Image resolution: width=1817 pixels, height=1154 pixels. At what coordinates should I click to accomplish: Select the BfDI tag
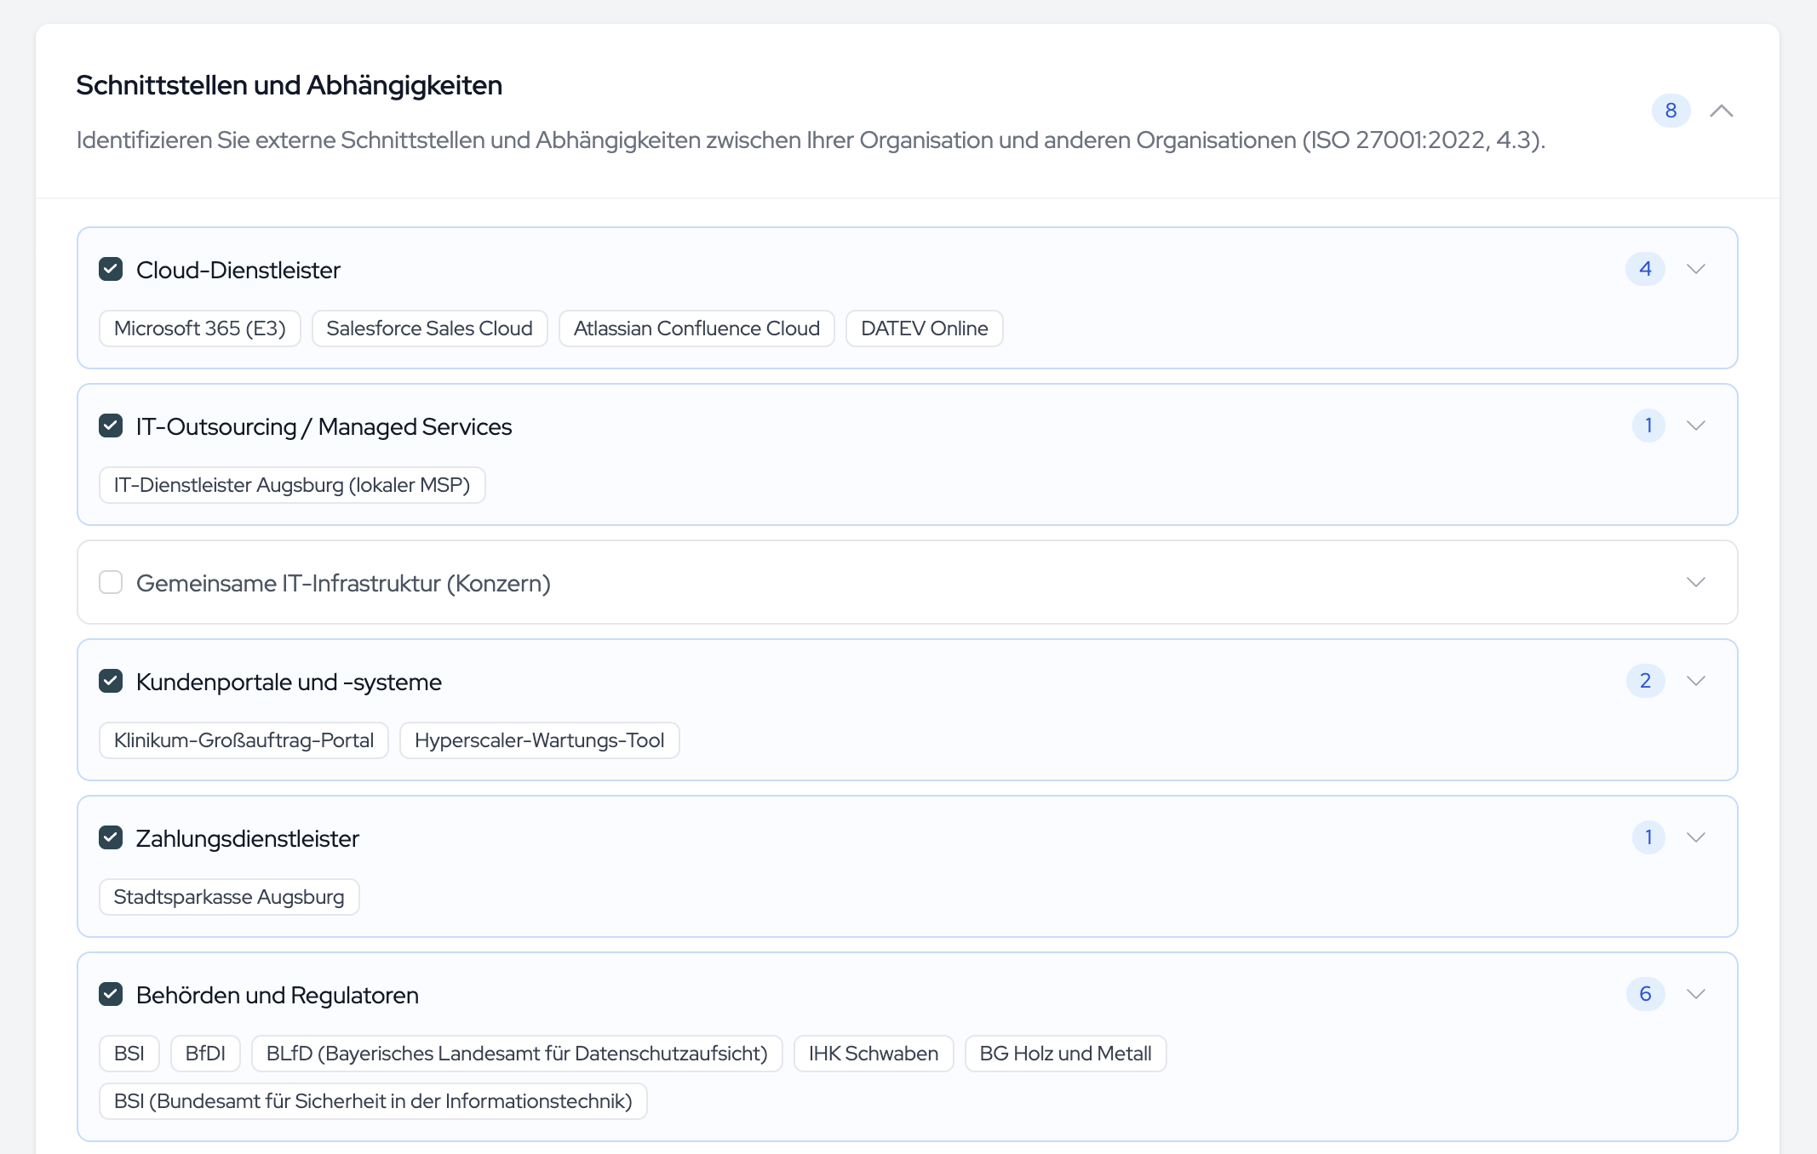point(205,1054)
